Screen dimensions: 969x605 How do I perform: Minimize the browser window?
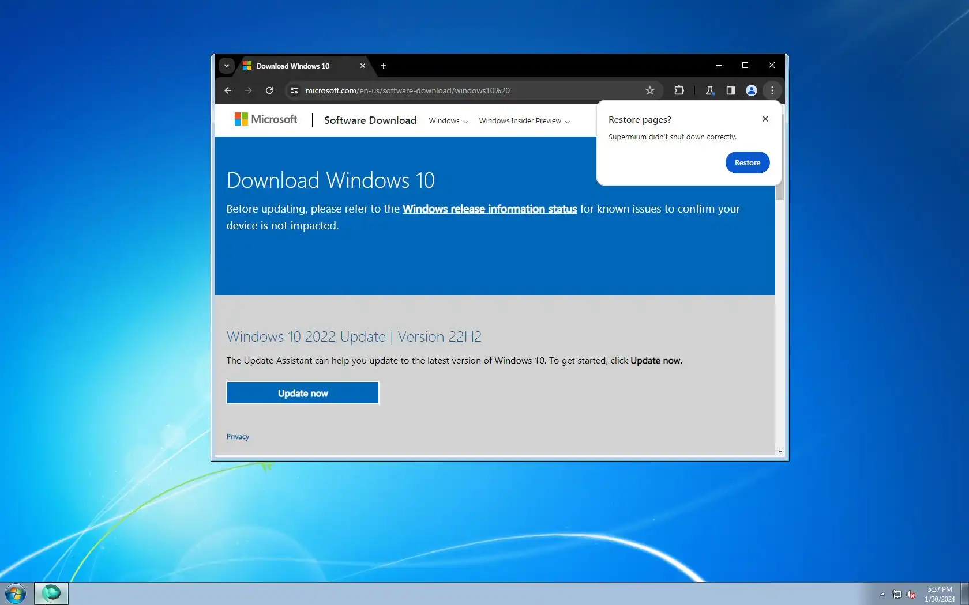tap(719, 65)
